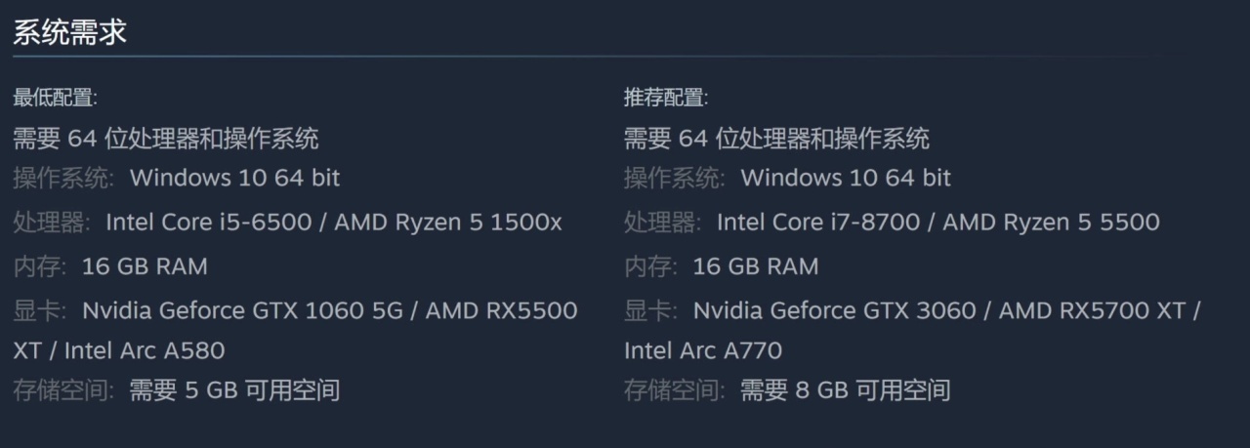Screen dimensions: 1250x448
Task: Click the 推荐配置 label
Action: tap(666, 98)
